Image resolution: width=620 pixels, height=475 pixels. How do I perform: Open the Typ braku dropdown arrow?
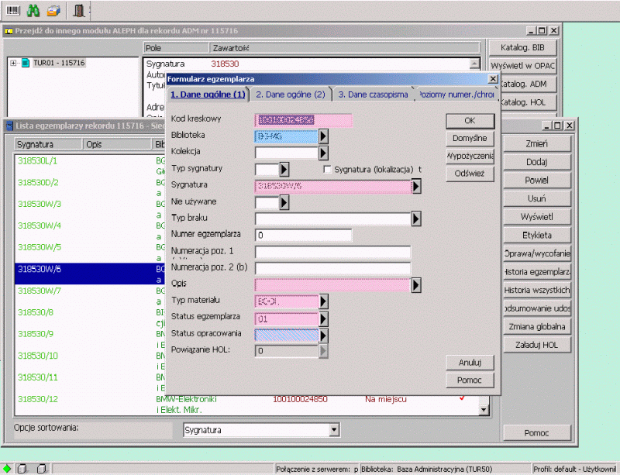point(416,219)
